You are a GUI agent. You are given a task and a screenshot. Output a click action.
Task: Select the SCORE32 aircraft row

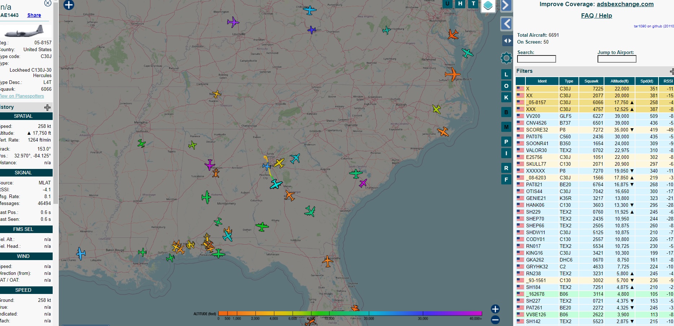tap(595, 130)
